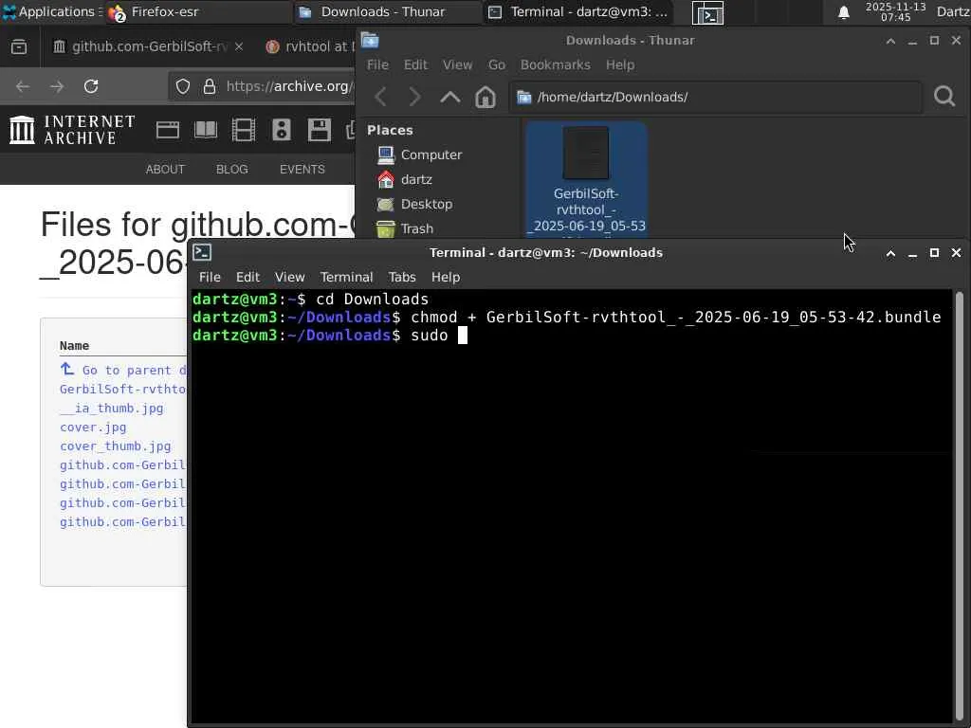Click Thunar's search magnifier icon
The width and height of the screenshot is (971, 728).
pos(944,96)
